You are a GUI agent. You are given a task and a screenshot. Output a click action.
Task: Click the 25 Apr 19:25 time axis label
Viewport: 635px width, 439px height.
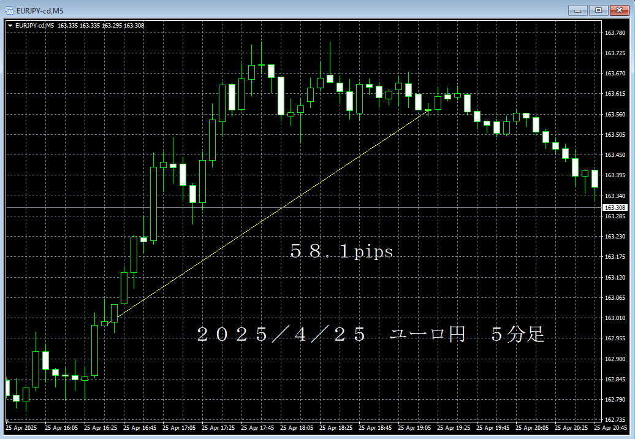454,428
